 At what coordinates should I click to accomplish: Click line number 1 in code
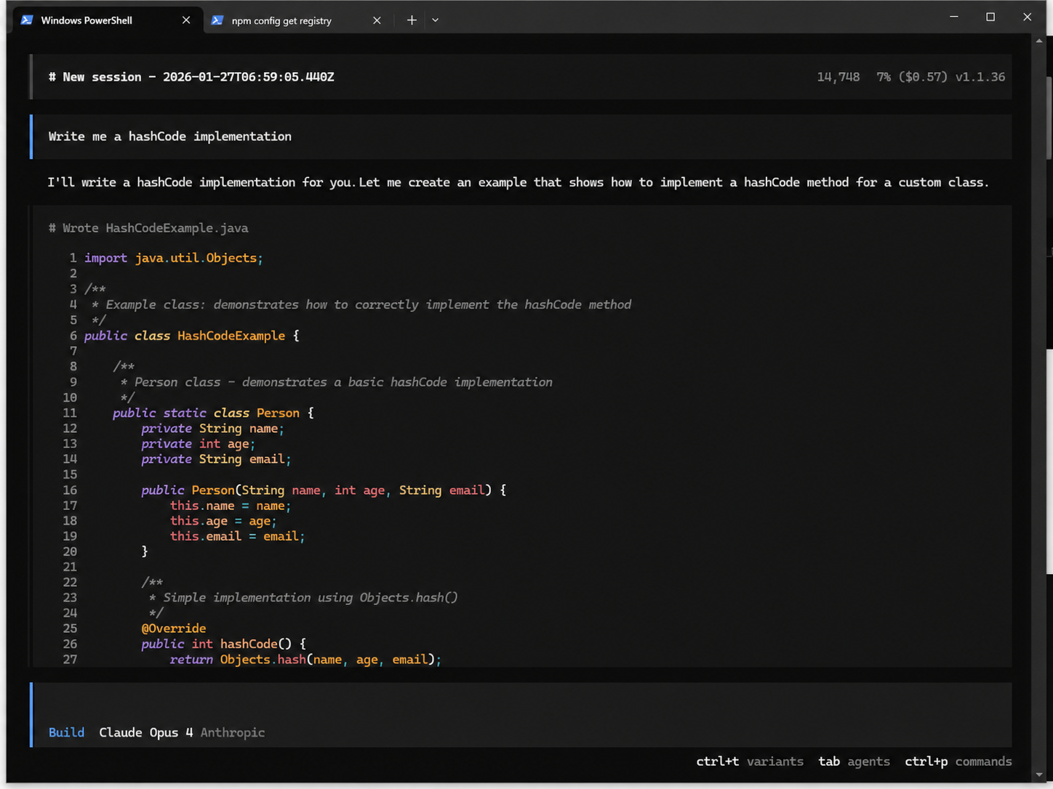click(73, 258)
